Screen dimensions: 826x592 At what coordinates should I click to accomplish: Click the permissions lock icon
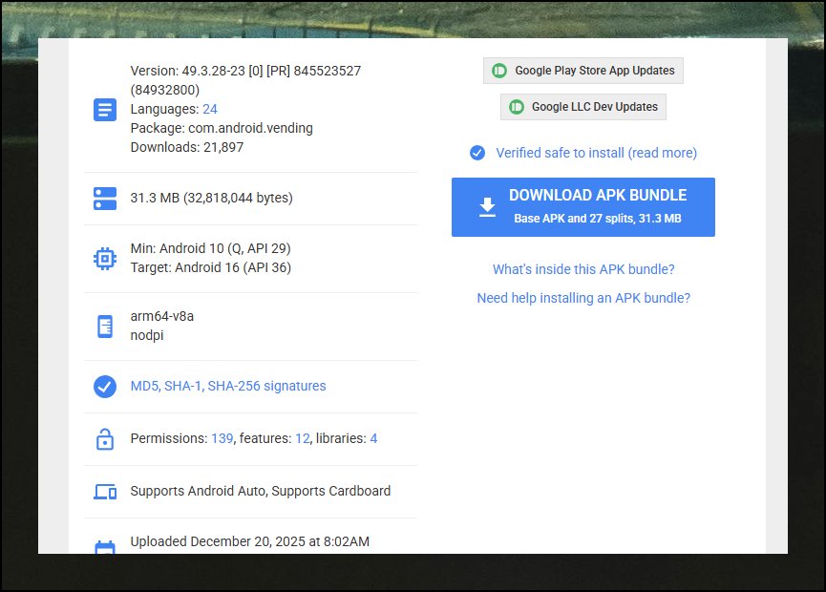105,438
